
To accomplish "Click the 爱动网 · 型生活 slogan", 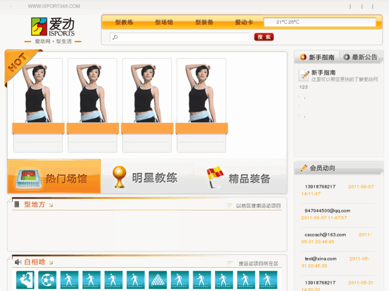I will click(53, 41).
